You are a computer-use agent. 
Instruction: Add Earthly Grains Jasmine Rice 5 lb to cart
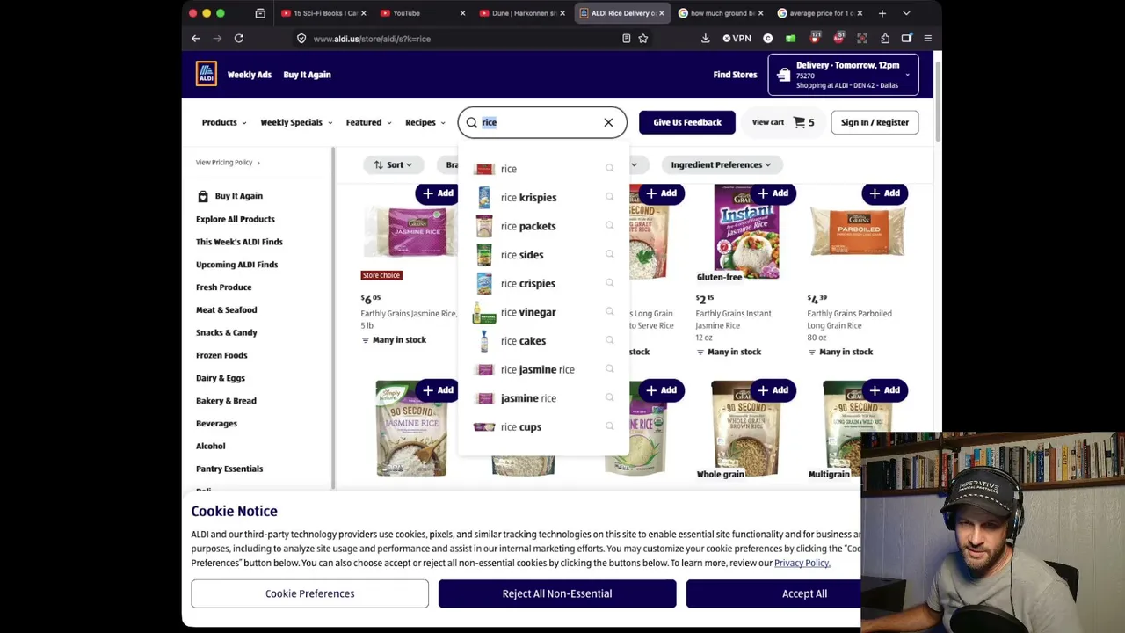(x=437, y=193)
